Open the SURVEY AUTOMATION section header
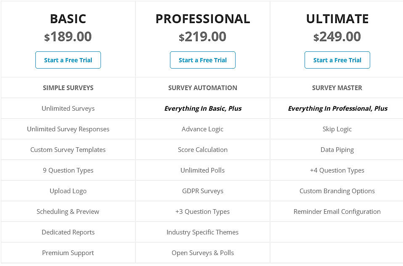403x266 pixels. coord(202,88)
